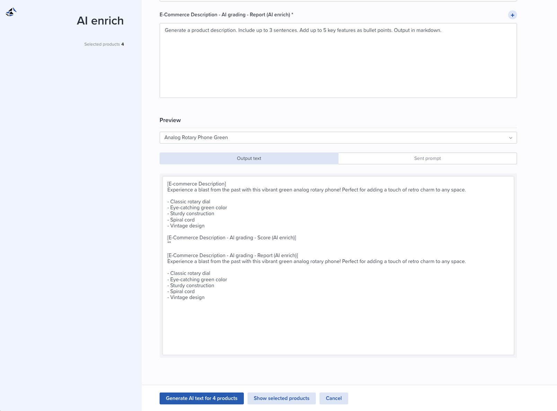
Task: Click the plus icon beside E-Commerce Description label
Action: (512, 15)
